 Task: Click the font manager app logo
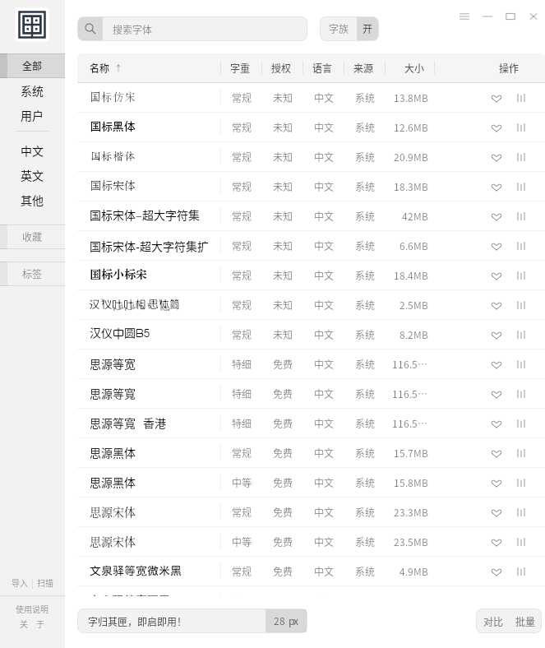click(32, 25)
